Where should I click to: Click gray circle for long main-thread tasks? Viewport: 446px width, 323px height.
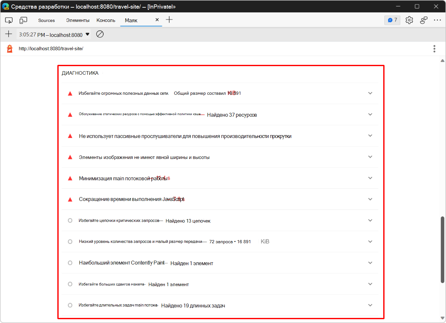(x=70, y=305)
